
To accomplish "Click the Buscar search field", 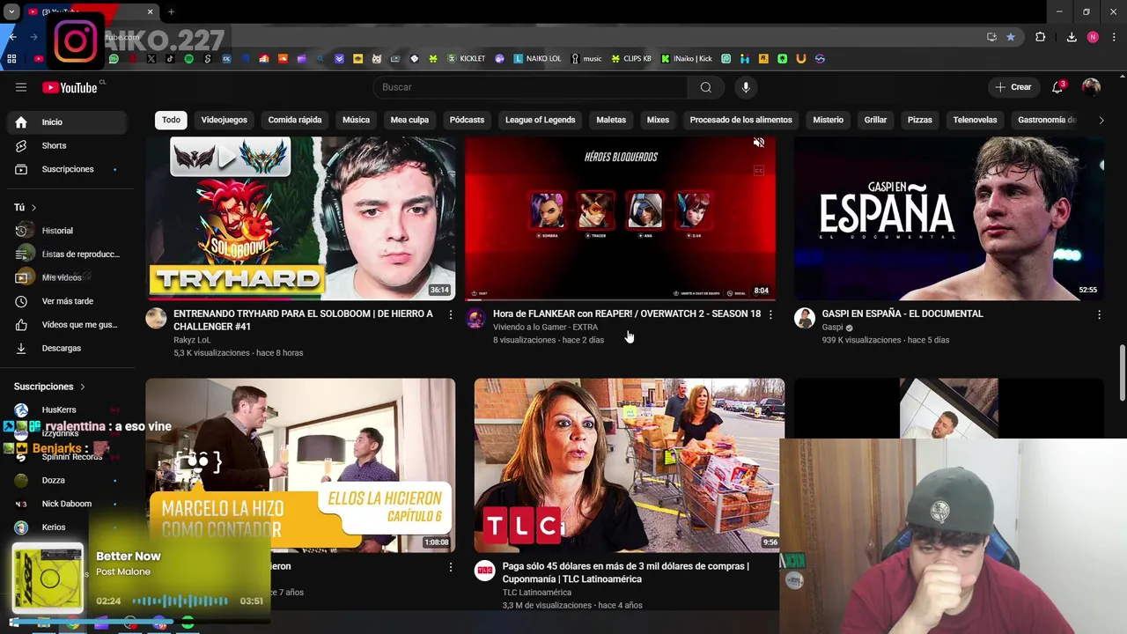I will 530,87.
